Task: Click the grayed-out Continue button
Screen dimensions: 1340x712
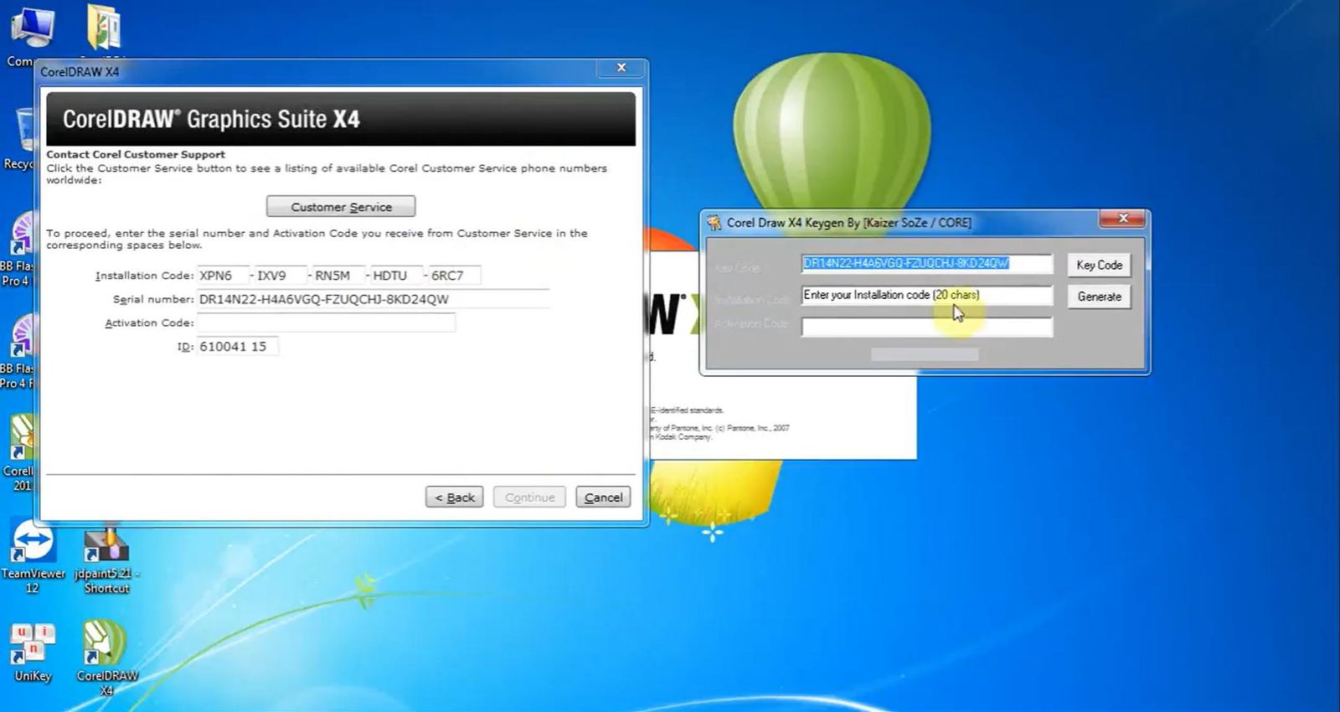Action: 529,497
